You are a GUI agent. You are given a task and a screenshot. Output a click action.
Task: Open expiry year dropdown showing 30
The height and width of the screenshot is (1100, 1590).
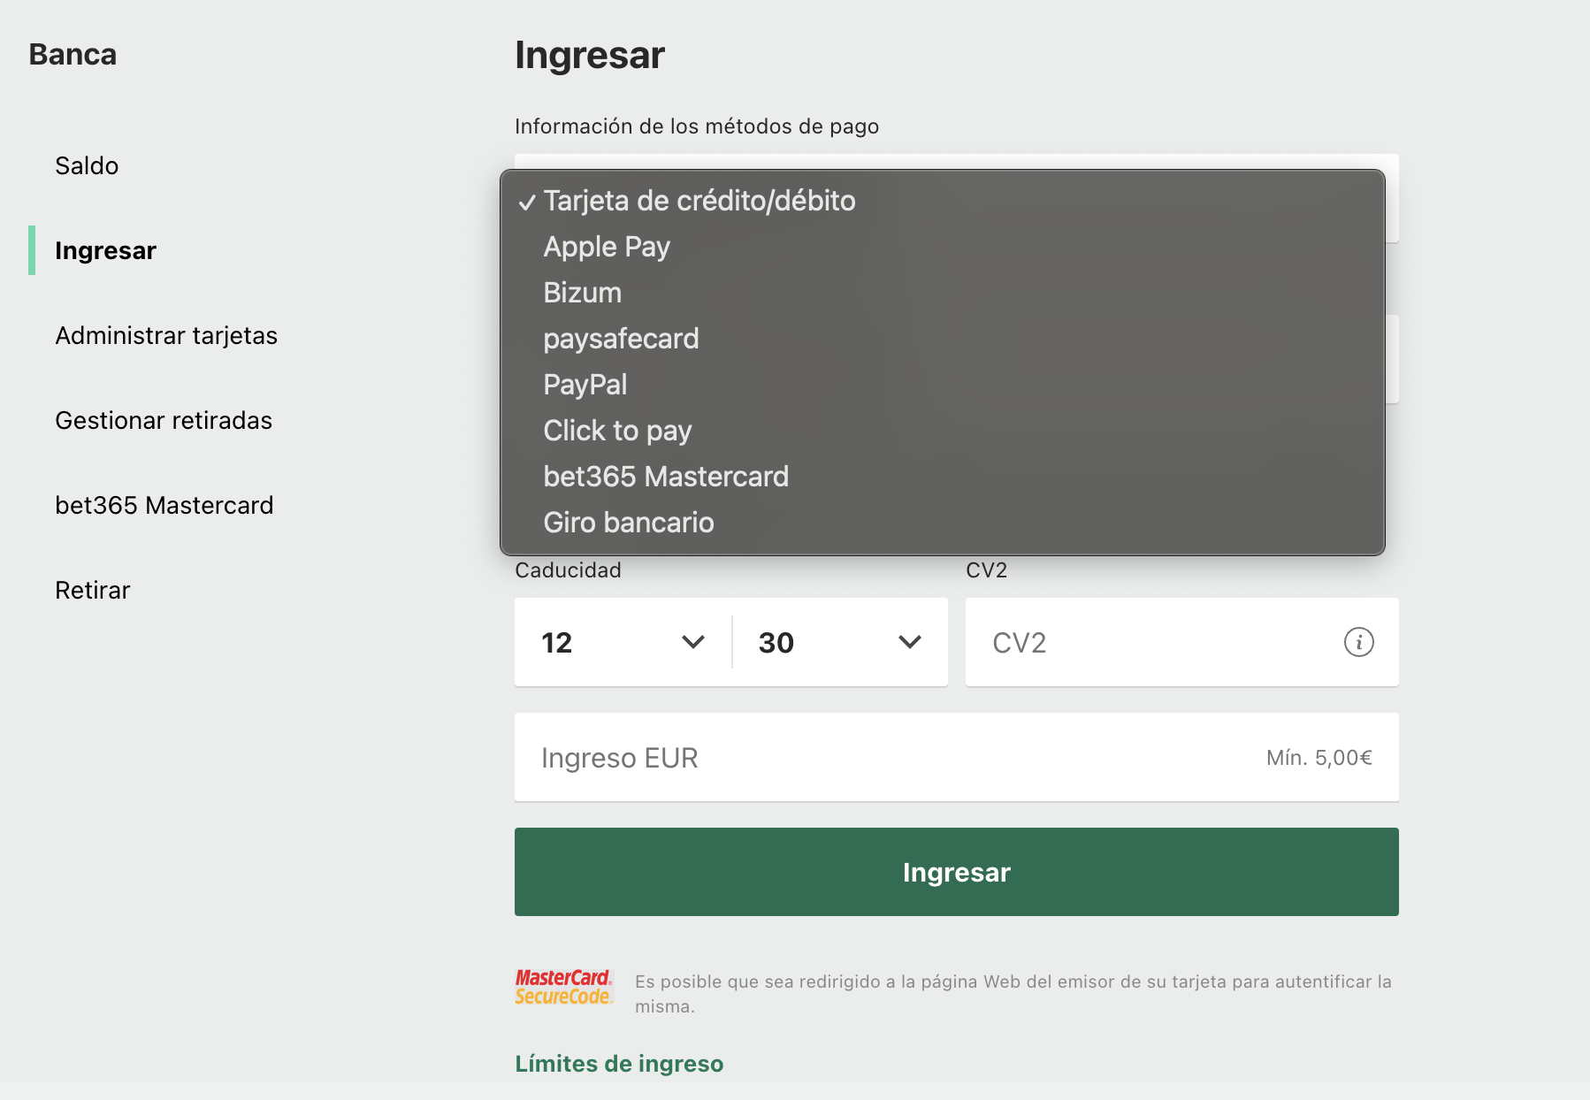[x=840, y=642]
